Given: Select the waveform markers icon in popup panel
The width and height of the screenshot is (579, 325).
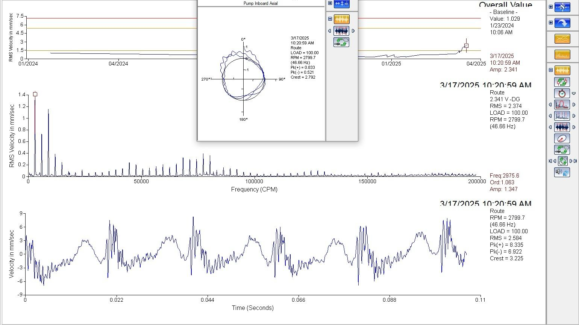Looking at the screenshot, I should click(x=341, y=31).
